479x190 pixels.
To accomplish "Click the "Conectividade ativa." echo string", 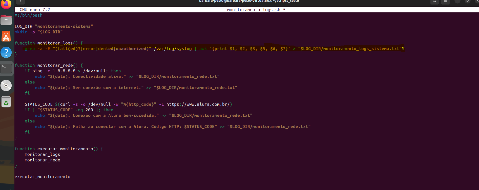I will pos(87,76).
